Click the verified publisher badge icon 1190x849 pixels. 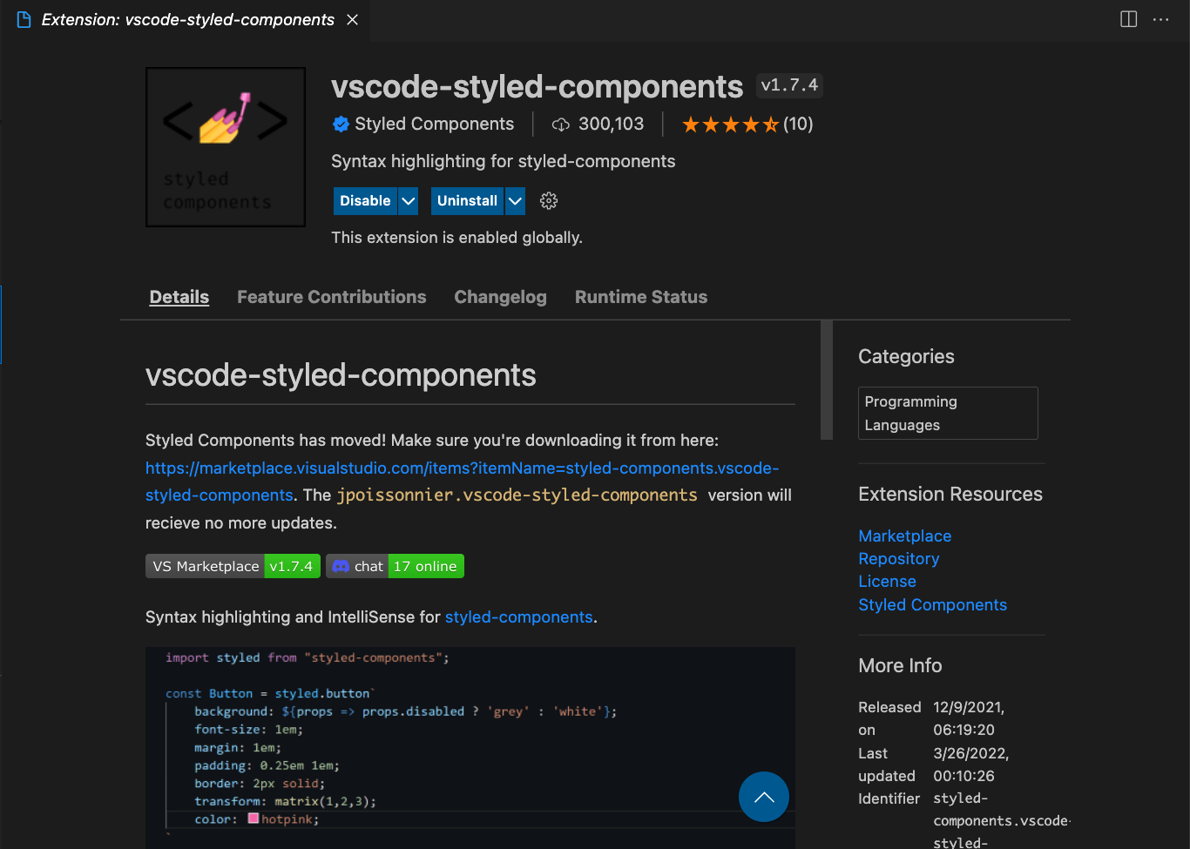tap(341, 125)
